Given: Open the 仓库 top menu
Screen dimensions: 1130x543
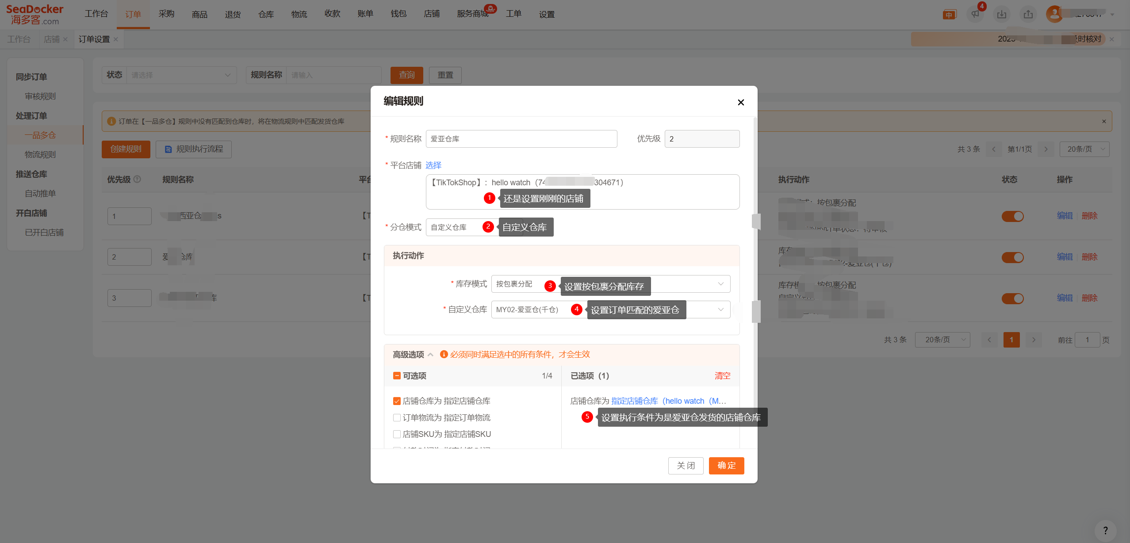Looking at the screenshot, I should coord(266,14).
